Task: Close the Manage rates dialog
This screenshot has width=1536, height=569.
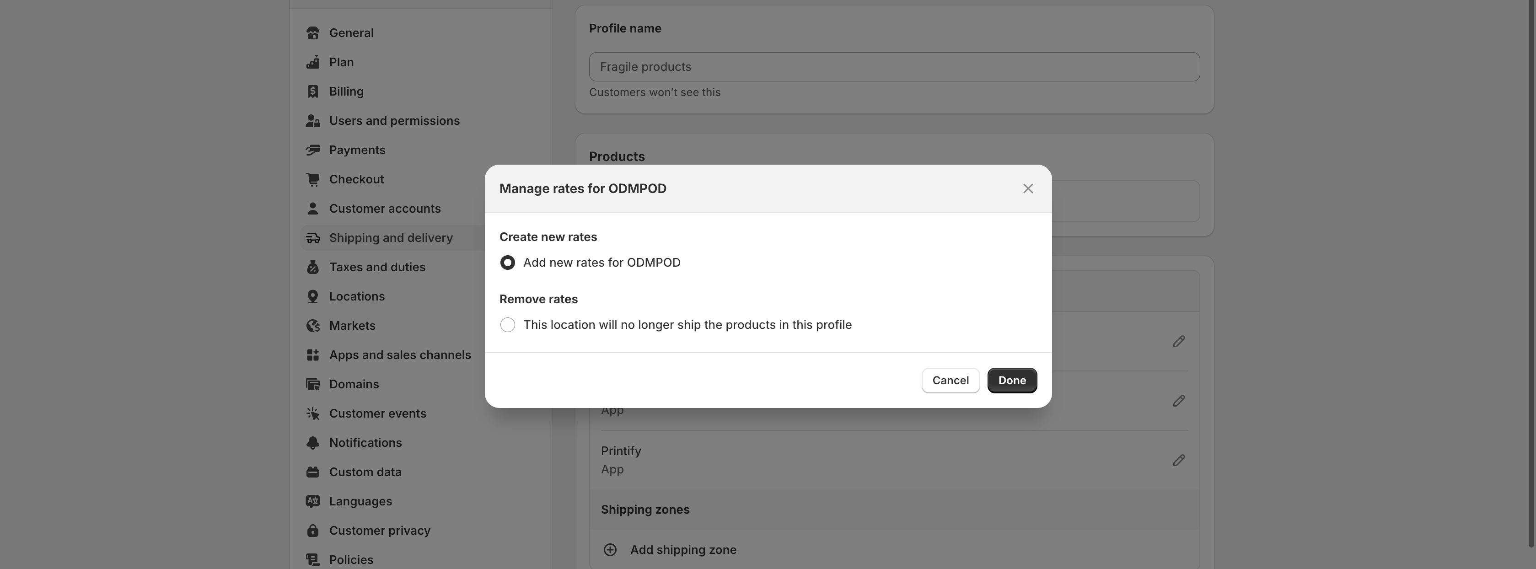Action: [1027, 188]
